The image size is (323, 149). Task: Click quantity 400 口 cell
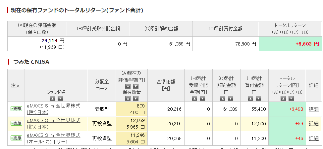[x=138, y=112]
